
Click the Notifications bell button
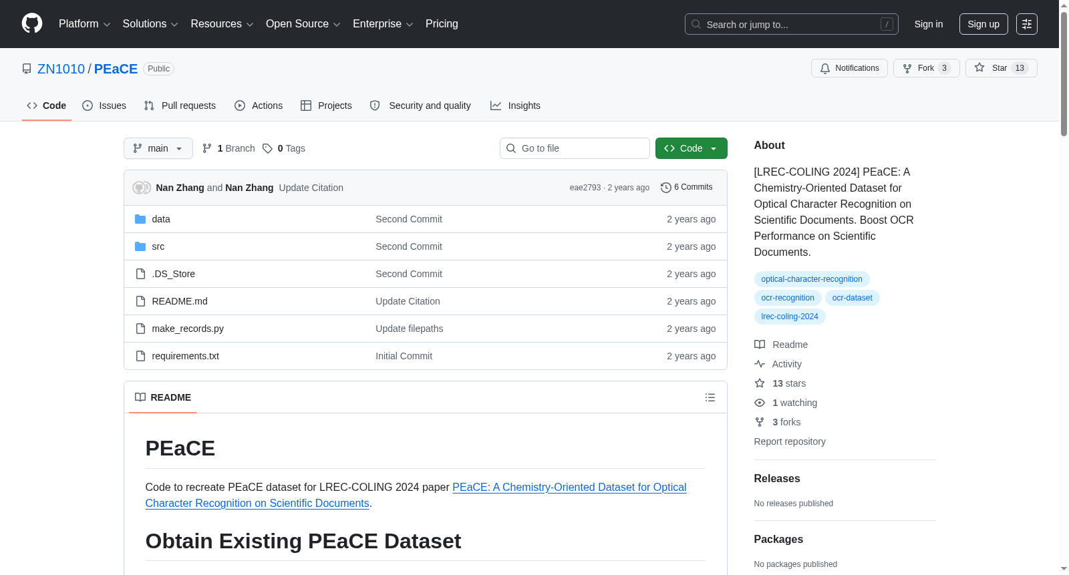pyautogui.click(x=849, y=68)
